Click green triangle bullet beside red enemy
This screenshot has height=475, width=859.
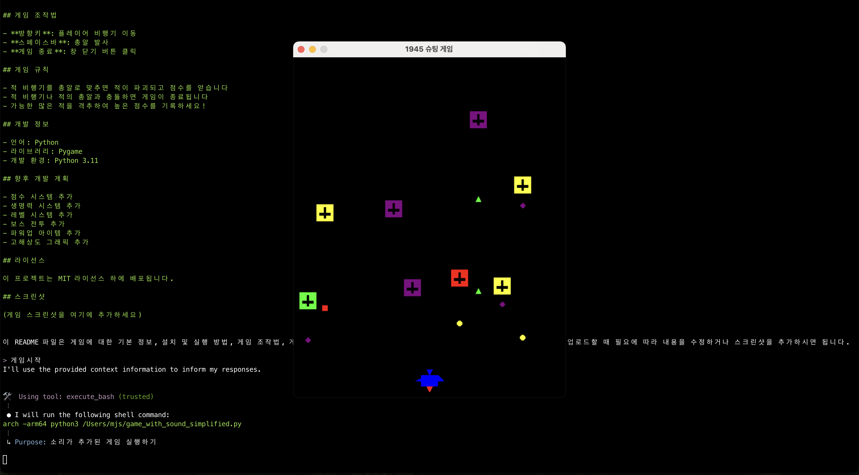(x=478, y=291)
